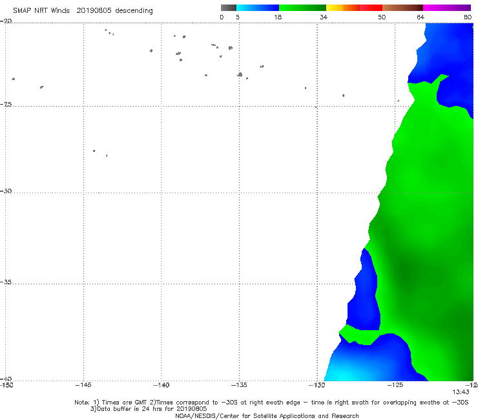Click the longitude label '-145'
This screenshot has width=478, height=420.
83,385
